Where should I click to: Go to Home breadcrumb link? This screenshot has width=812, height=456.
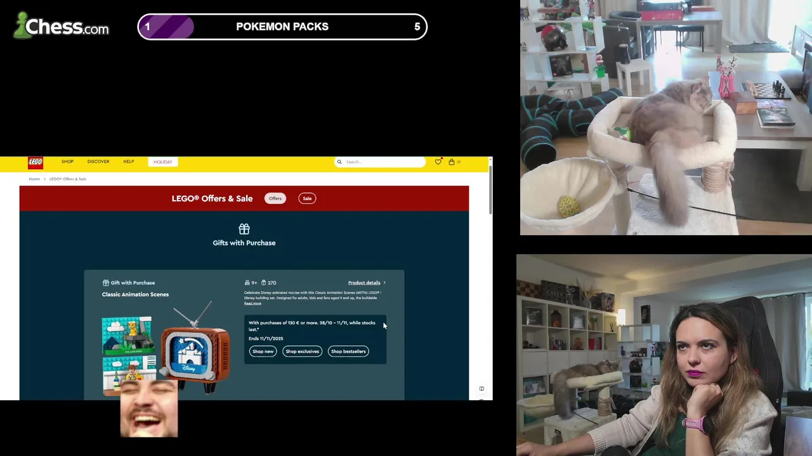[34, 179]
